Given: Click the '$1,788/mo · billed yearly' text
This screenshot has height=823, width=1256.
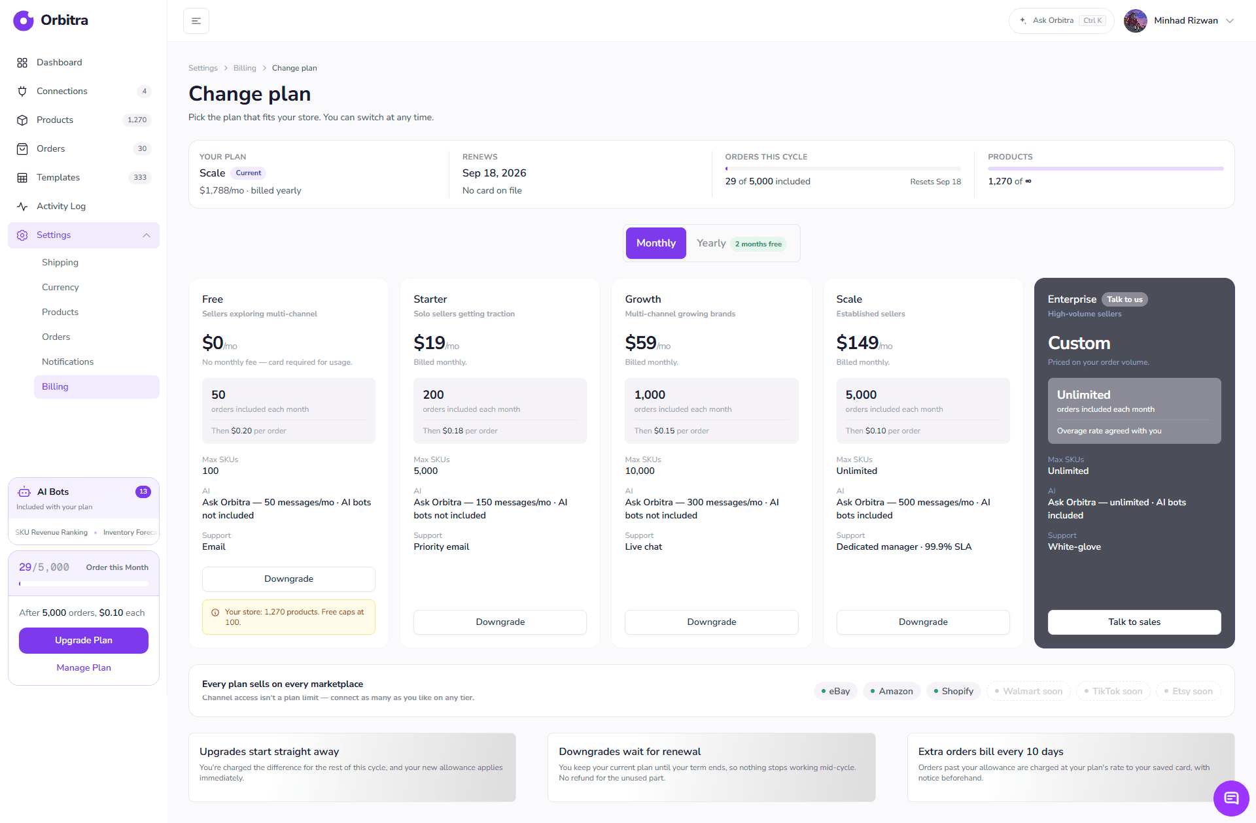Looking at the screenshot, I should coord(250,191).
